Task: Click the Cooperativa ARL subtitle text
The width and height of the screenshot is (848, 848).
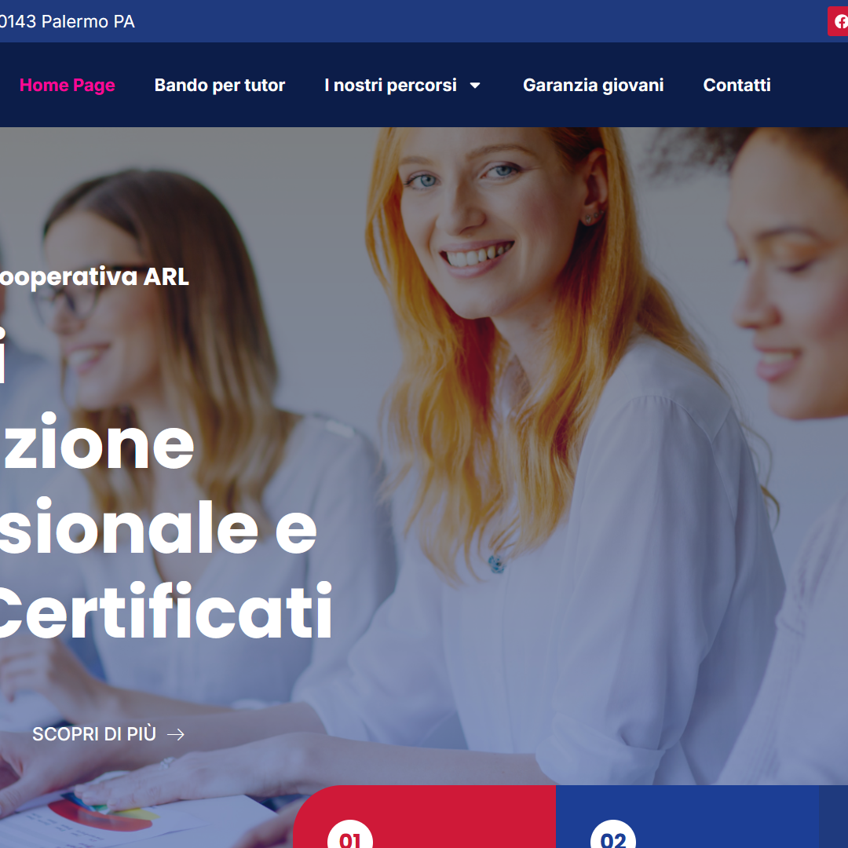Action: (x=94, y=277)
